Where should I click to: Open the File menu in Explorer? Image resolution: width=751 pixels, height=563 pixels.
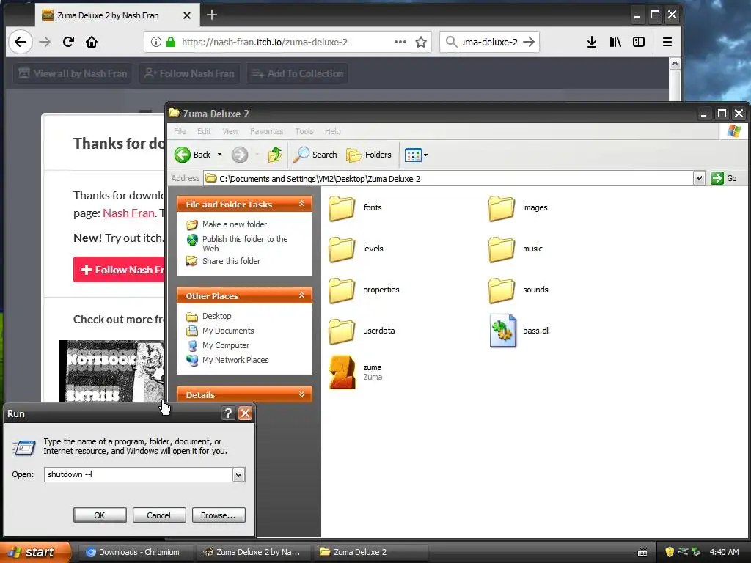pos(180,131)
